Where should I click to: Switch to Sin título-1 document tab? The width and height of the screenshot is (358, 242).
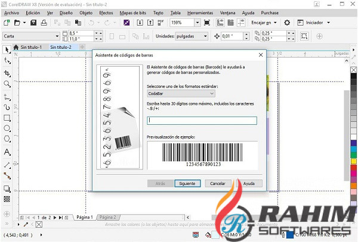pyautogui.click(x=31, y=47)
